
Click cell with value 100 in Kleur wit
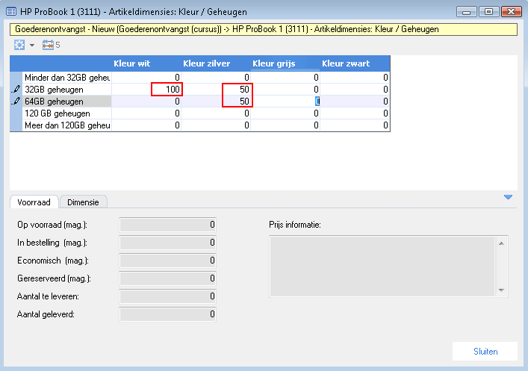(146, 90)
